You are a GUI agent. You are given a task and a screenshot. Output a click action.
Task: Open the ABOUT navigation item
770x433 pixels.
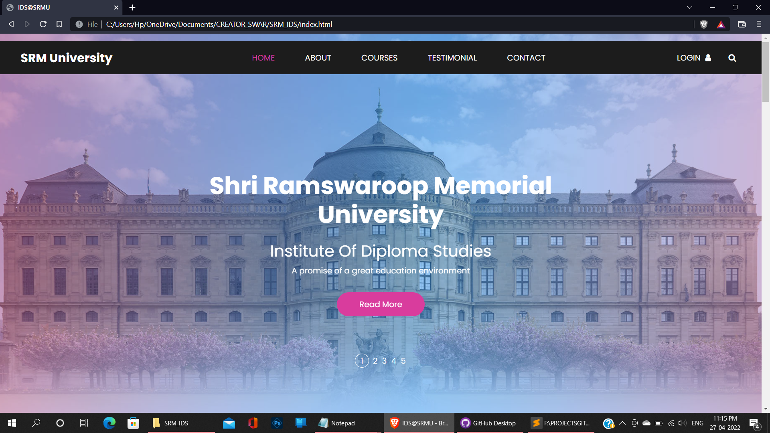[x=318, y=58]
